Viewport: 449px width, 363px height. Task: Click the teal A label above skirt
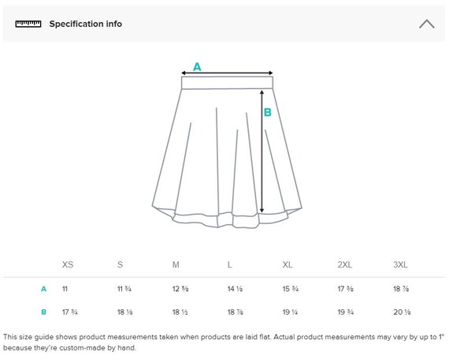pyautogui.click(x=197, y=67)
